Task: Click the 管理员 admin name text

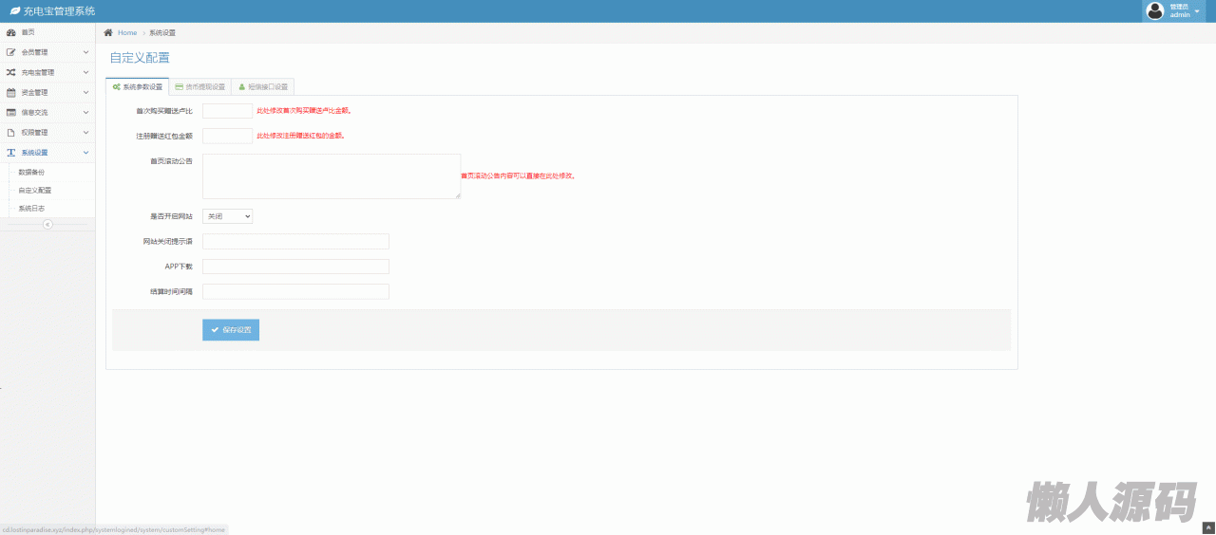Action: 1179,7
